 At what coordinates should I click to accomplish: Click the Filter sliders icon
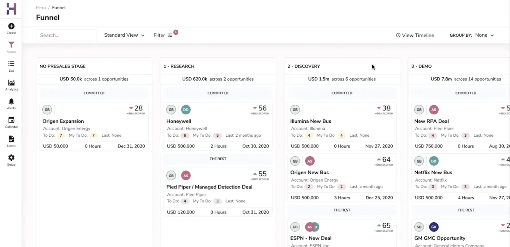click(170, 35)
